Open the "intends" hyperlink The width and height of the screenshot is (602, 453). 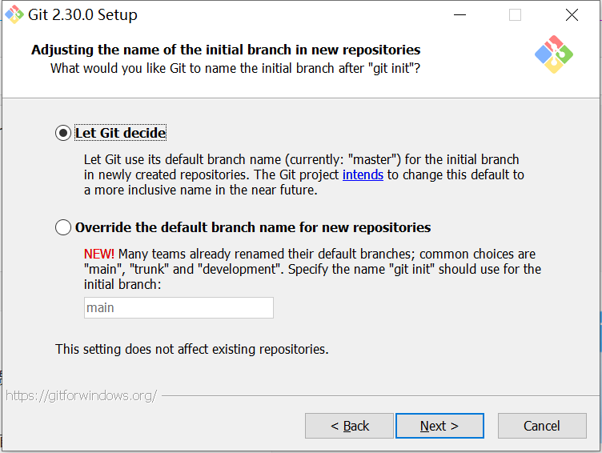pyautogui.click(x=363, y=174)
